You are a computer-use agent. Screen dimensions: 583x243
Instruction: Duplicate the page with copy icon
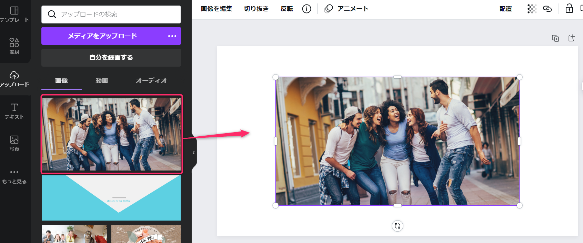(555, 38)
